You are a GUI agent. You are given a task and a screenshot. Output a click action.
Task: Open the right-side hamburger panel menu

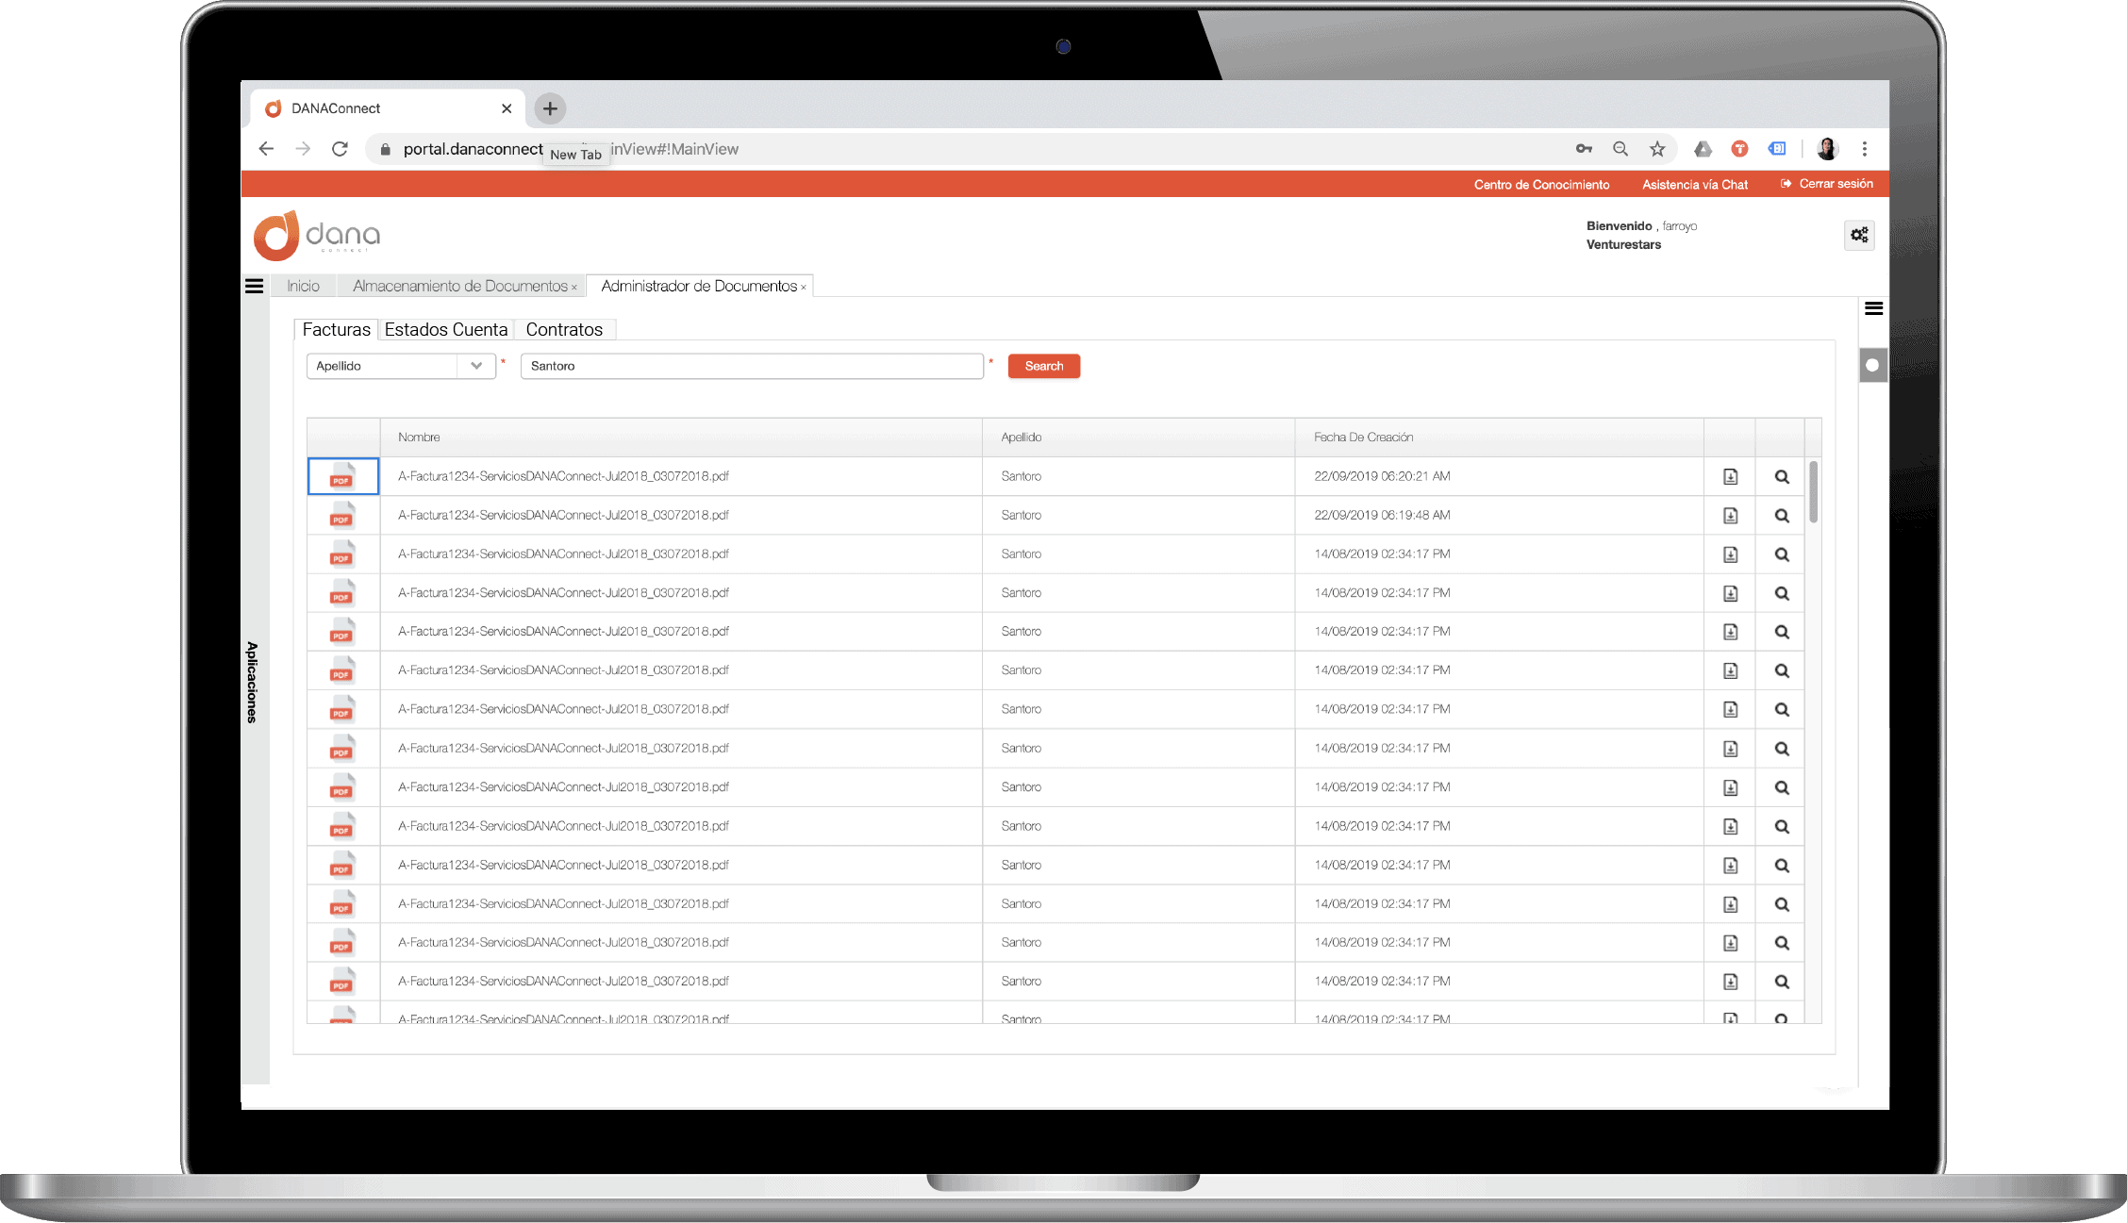pos(1874,308)
